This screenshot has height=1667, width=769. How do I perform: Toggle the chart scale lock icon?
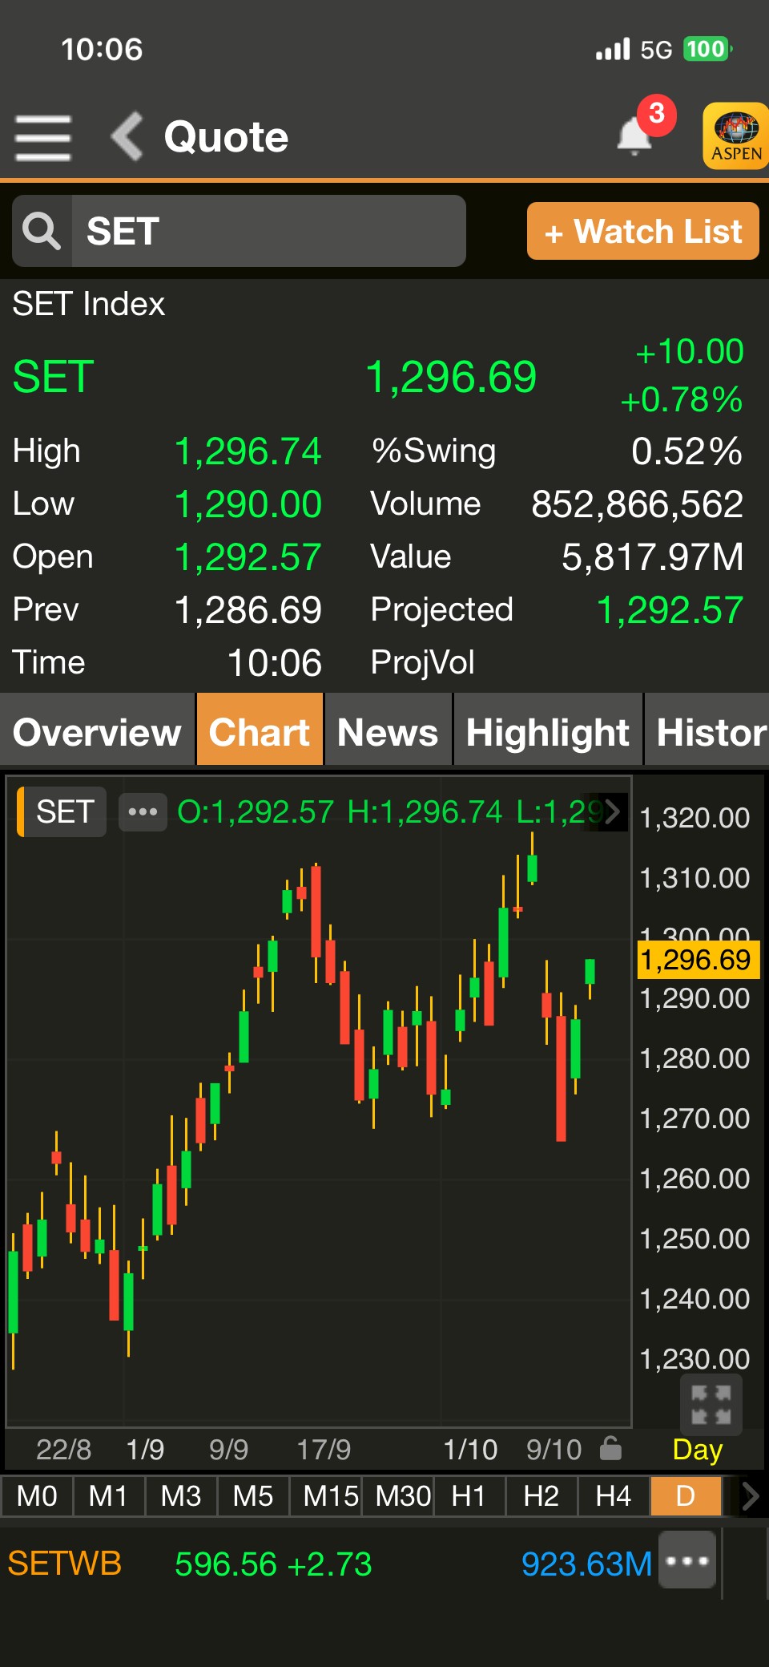tap(610, 1449)
